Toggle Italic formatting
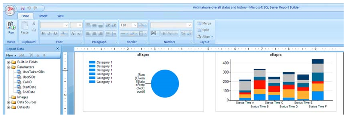 point(49,33)
